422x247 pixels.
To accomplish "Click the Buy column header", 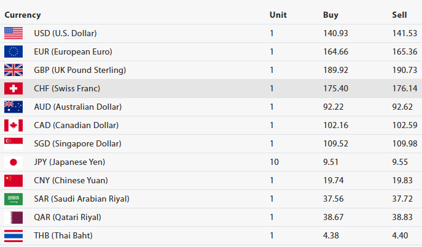I will point(330,15).
